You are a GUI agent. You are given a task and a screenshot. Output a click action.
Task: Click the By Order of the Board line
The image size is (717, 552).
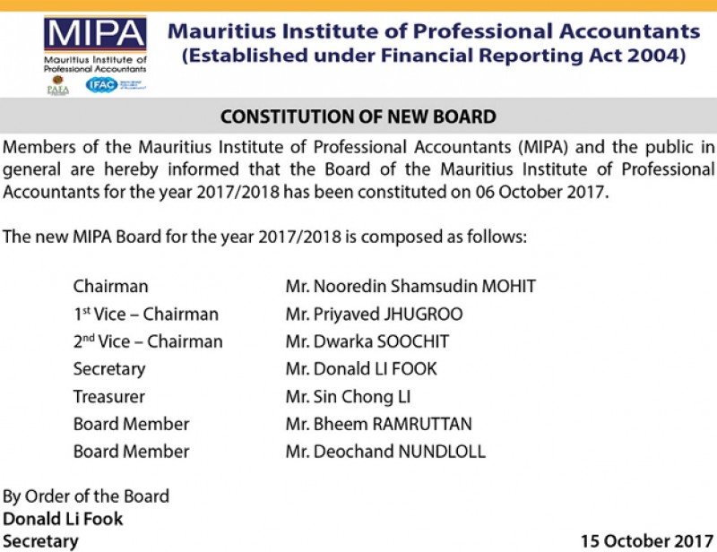(86, 496)
